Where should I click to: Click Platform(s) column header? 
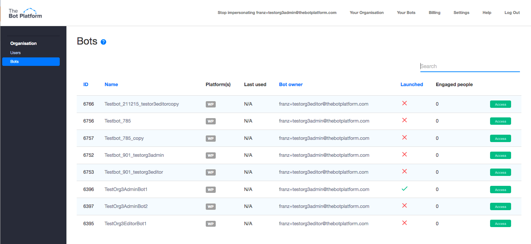[218, 84]
